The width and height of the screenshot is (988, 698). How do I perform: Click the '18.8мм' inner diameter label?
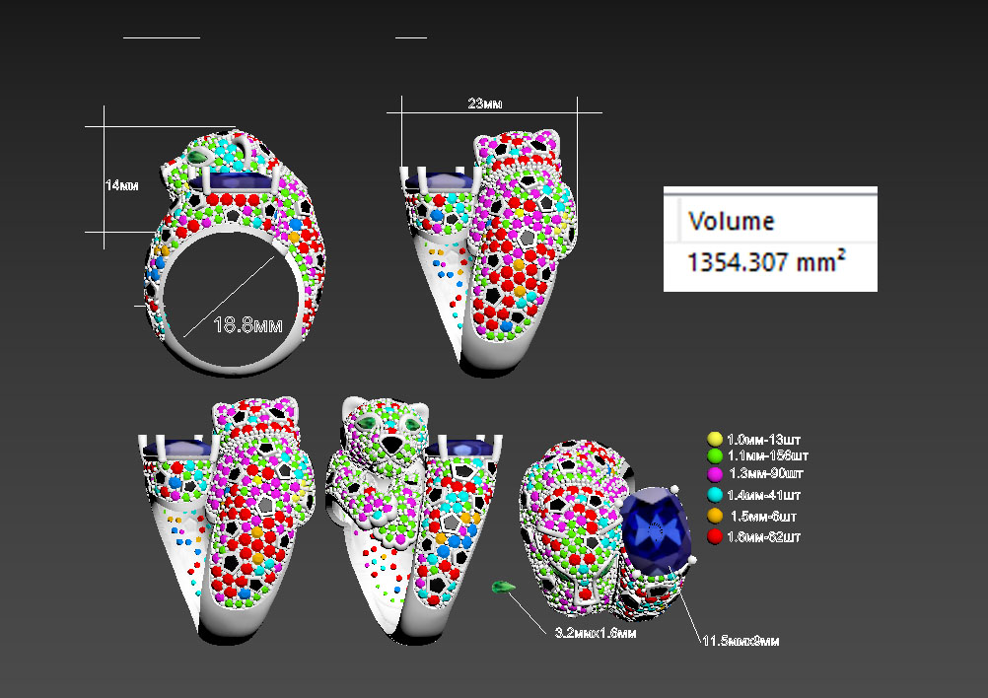click(x=247, y=325)
